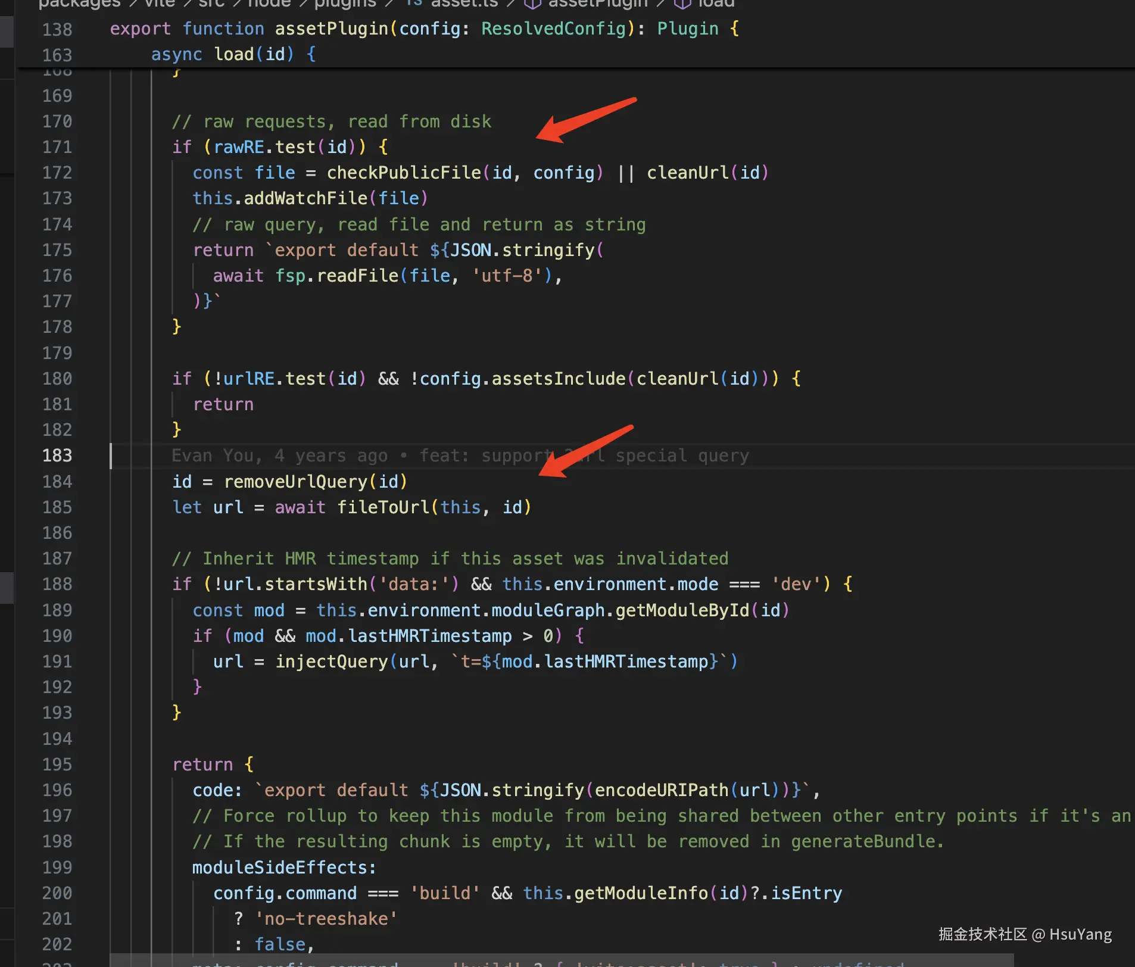Click 'injectQuery' function call on line 191
The height and width of the screenshot is (967, 1135).
pos(332,662)
